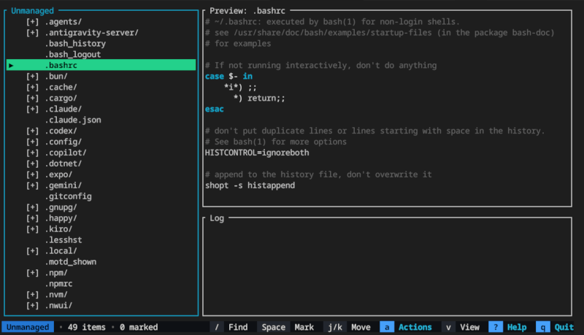The width and height of the screenshot is (584, 335).
Task: Click the 'Preview: .bashrc' panel title
Action: click(x=247, y=11)
